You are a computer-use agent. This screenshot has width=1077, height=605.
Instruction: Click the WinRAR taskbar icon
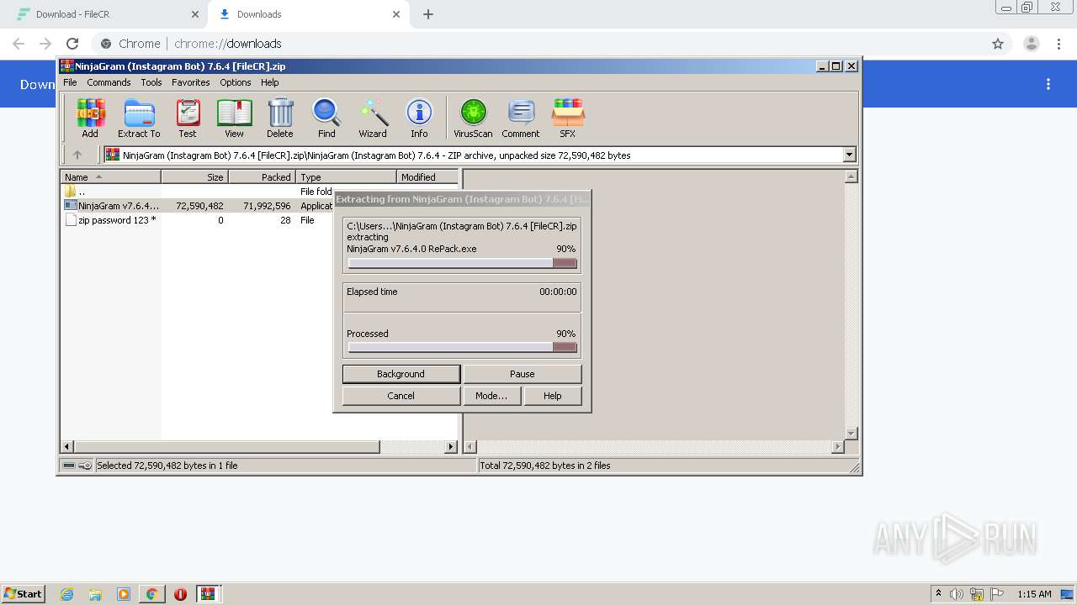coord(208,594)
